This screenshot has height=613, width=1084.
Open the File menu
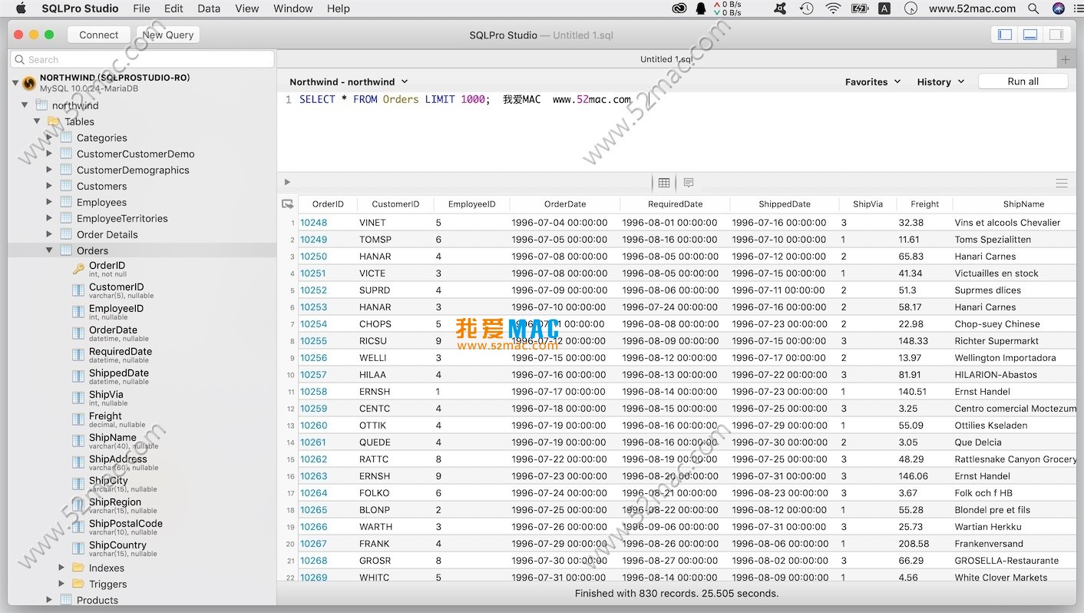[x=141, y=8]
